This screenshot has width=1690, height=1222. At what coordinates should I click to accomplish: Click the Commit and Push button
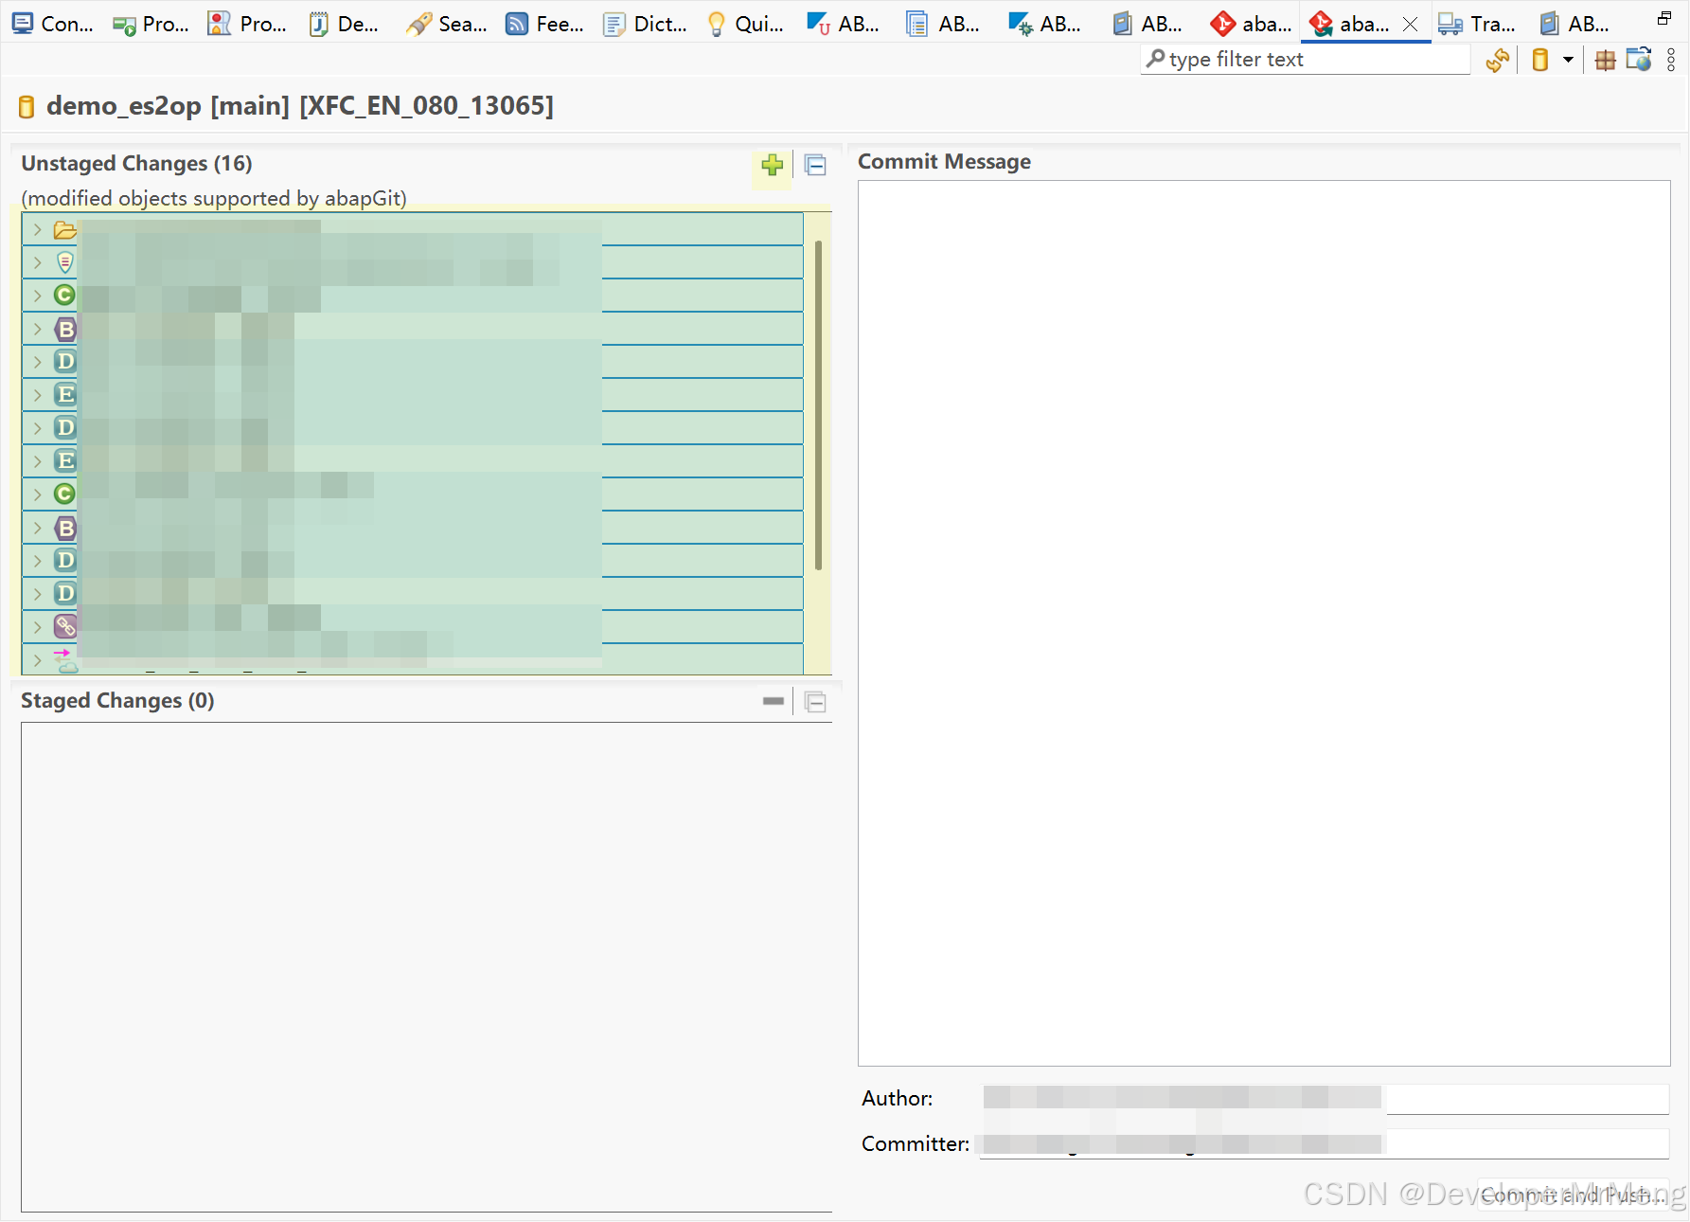[x=1573, y=1195]
